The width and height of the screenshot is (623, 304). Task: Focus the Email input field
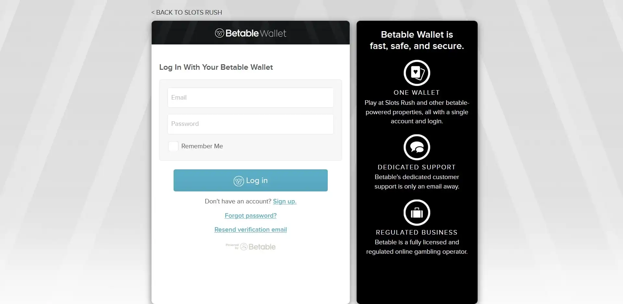tap(250, 98)
